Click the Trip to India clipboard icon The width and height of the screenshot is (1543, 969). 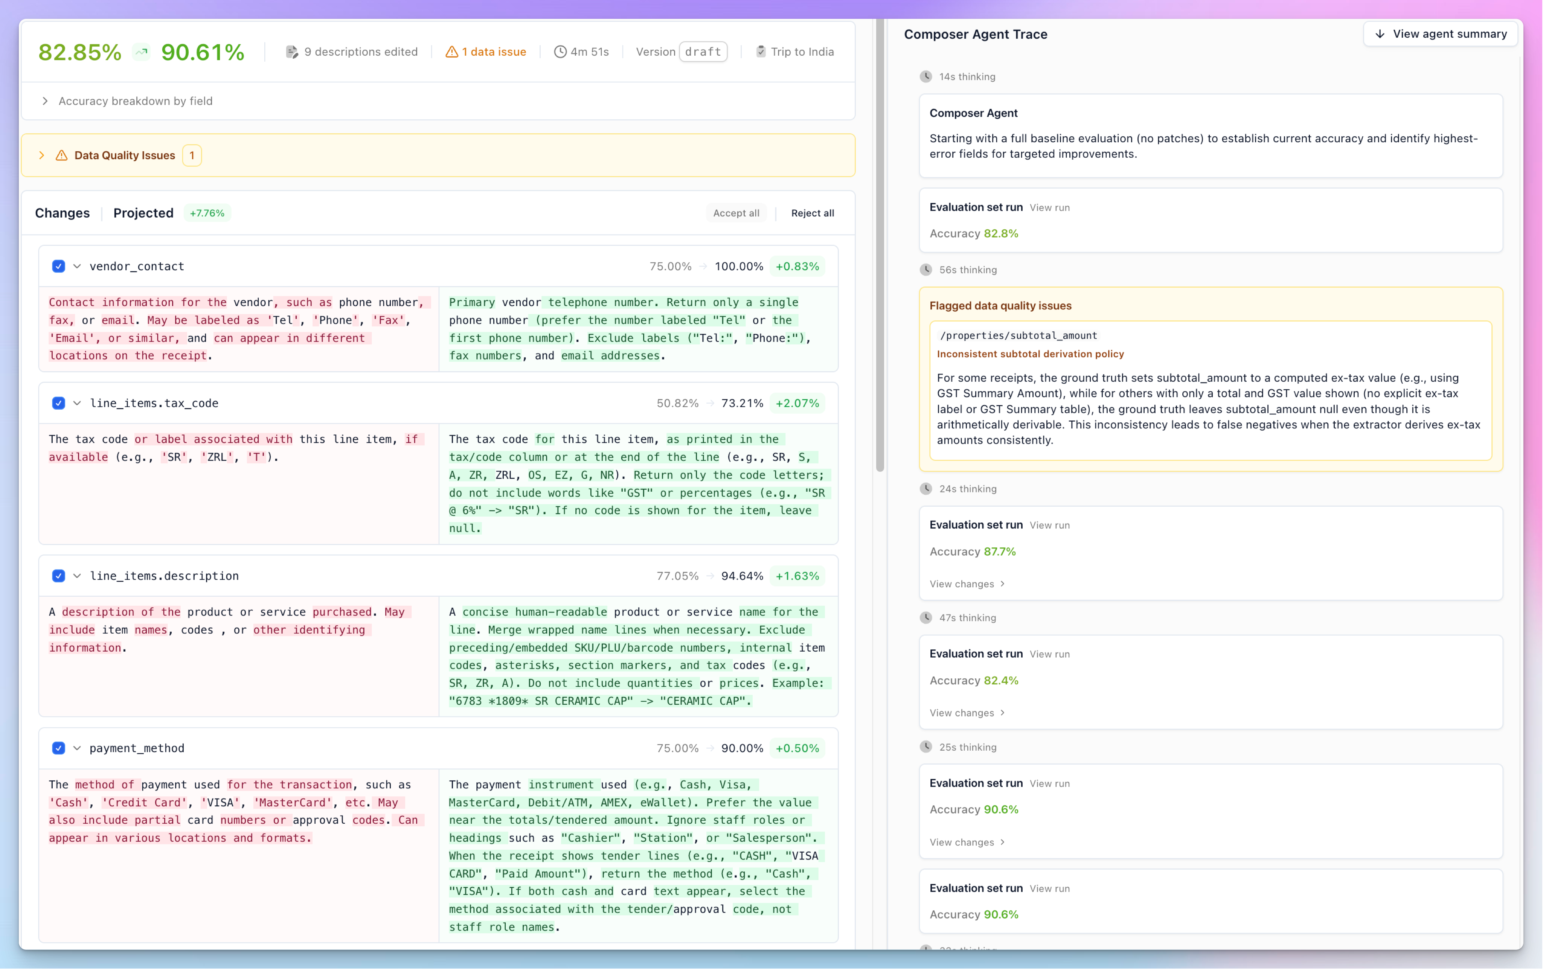(761, 52)
